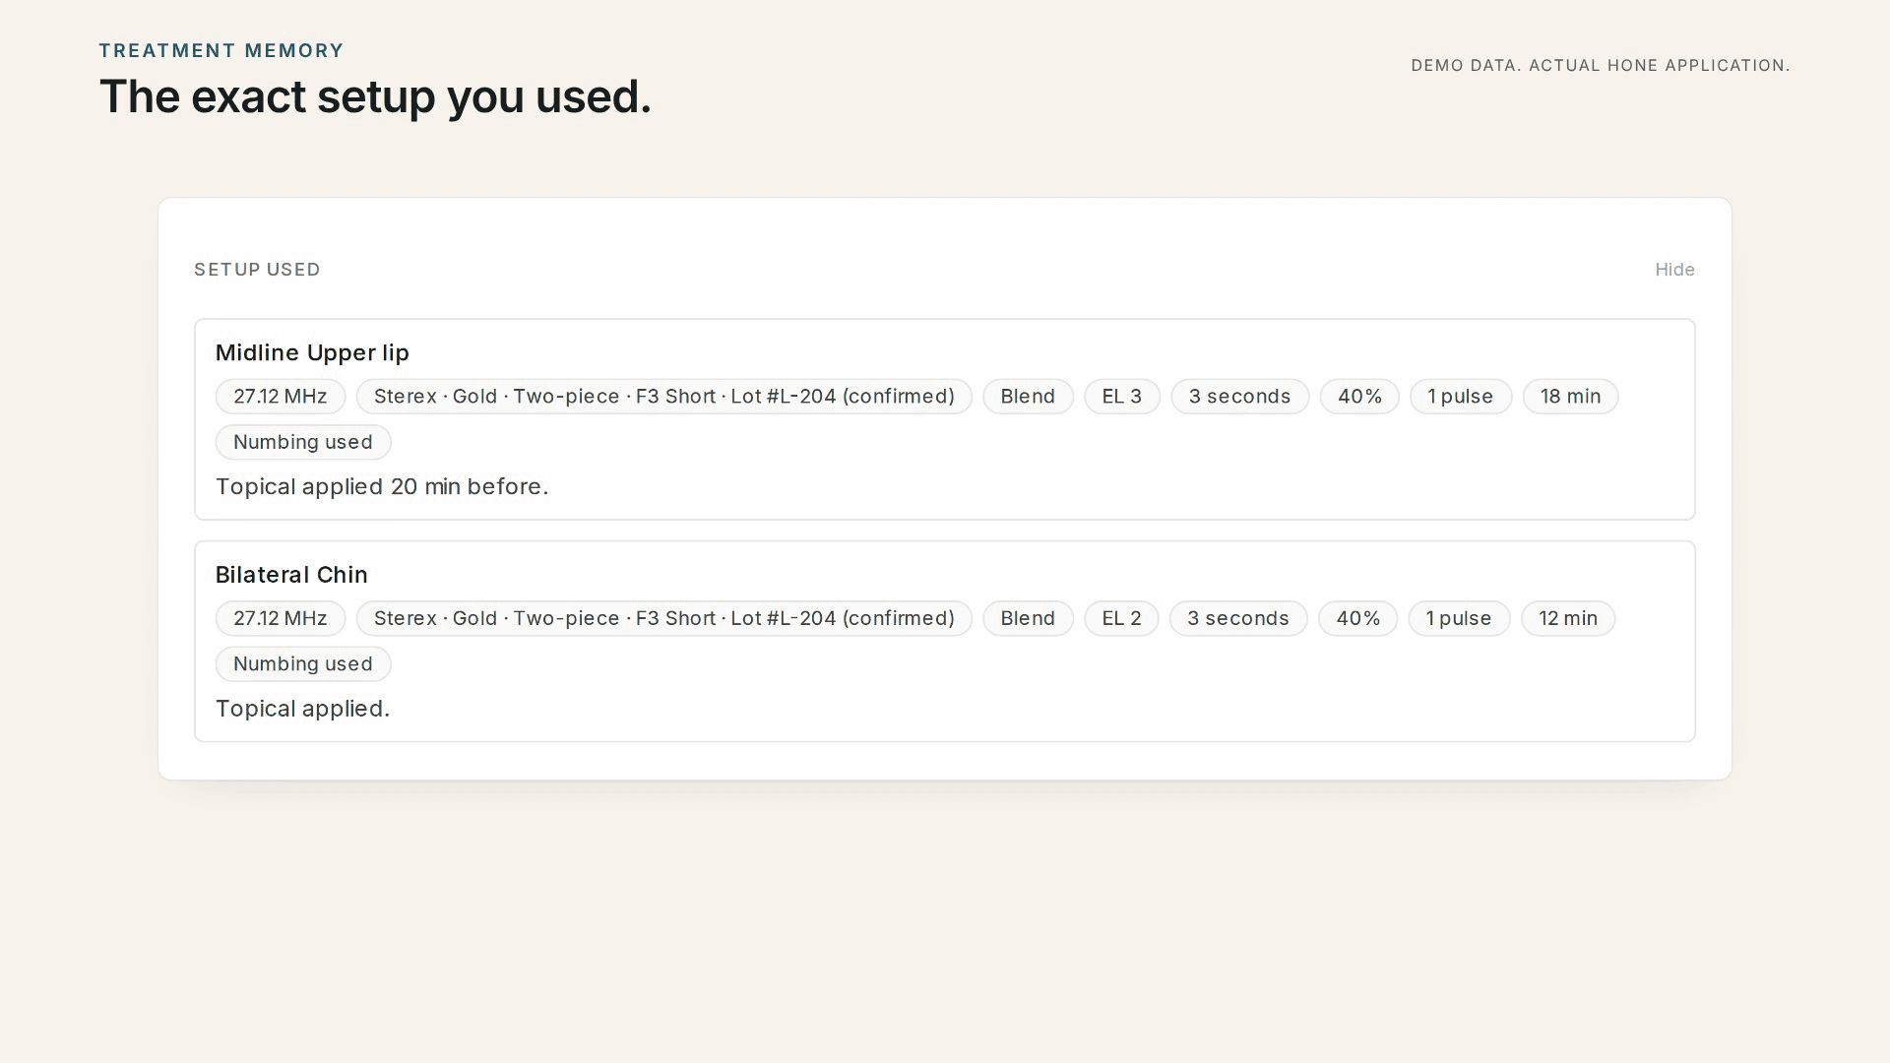
Task: Select the 18 min duration chip
Action: [x=1570, y=397]
